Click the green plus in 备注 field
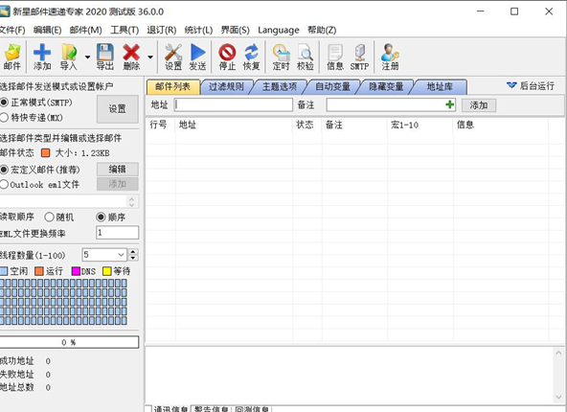The width and height of the screenshot is (567, 412). tap(449, 104)
